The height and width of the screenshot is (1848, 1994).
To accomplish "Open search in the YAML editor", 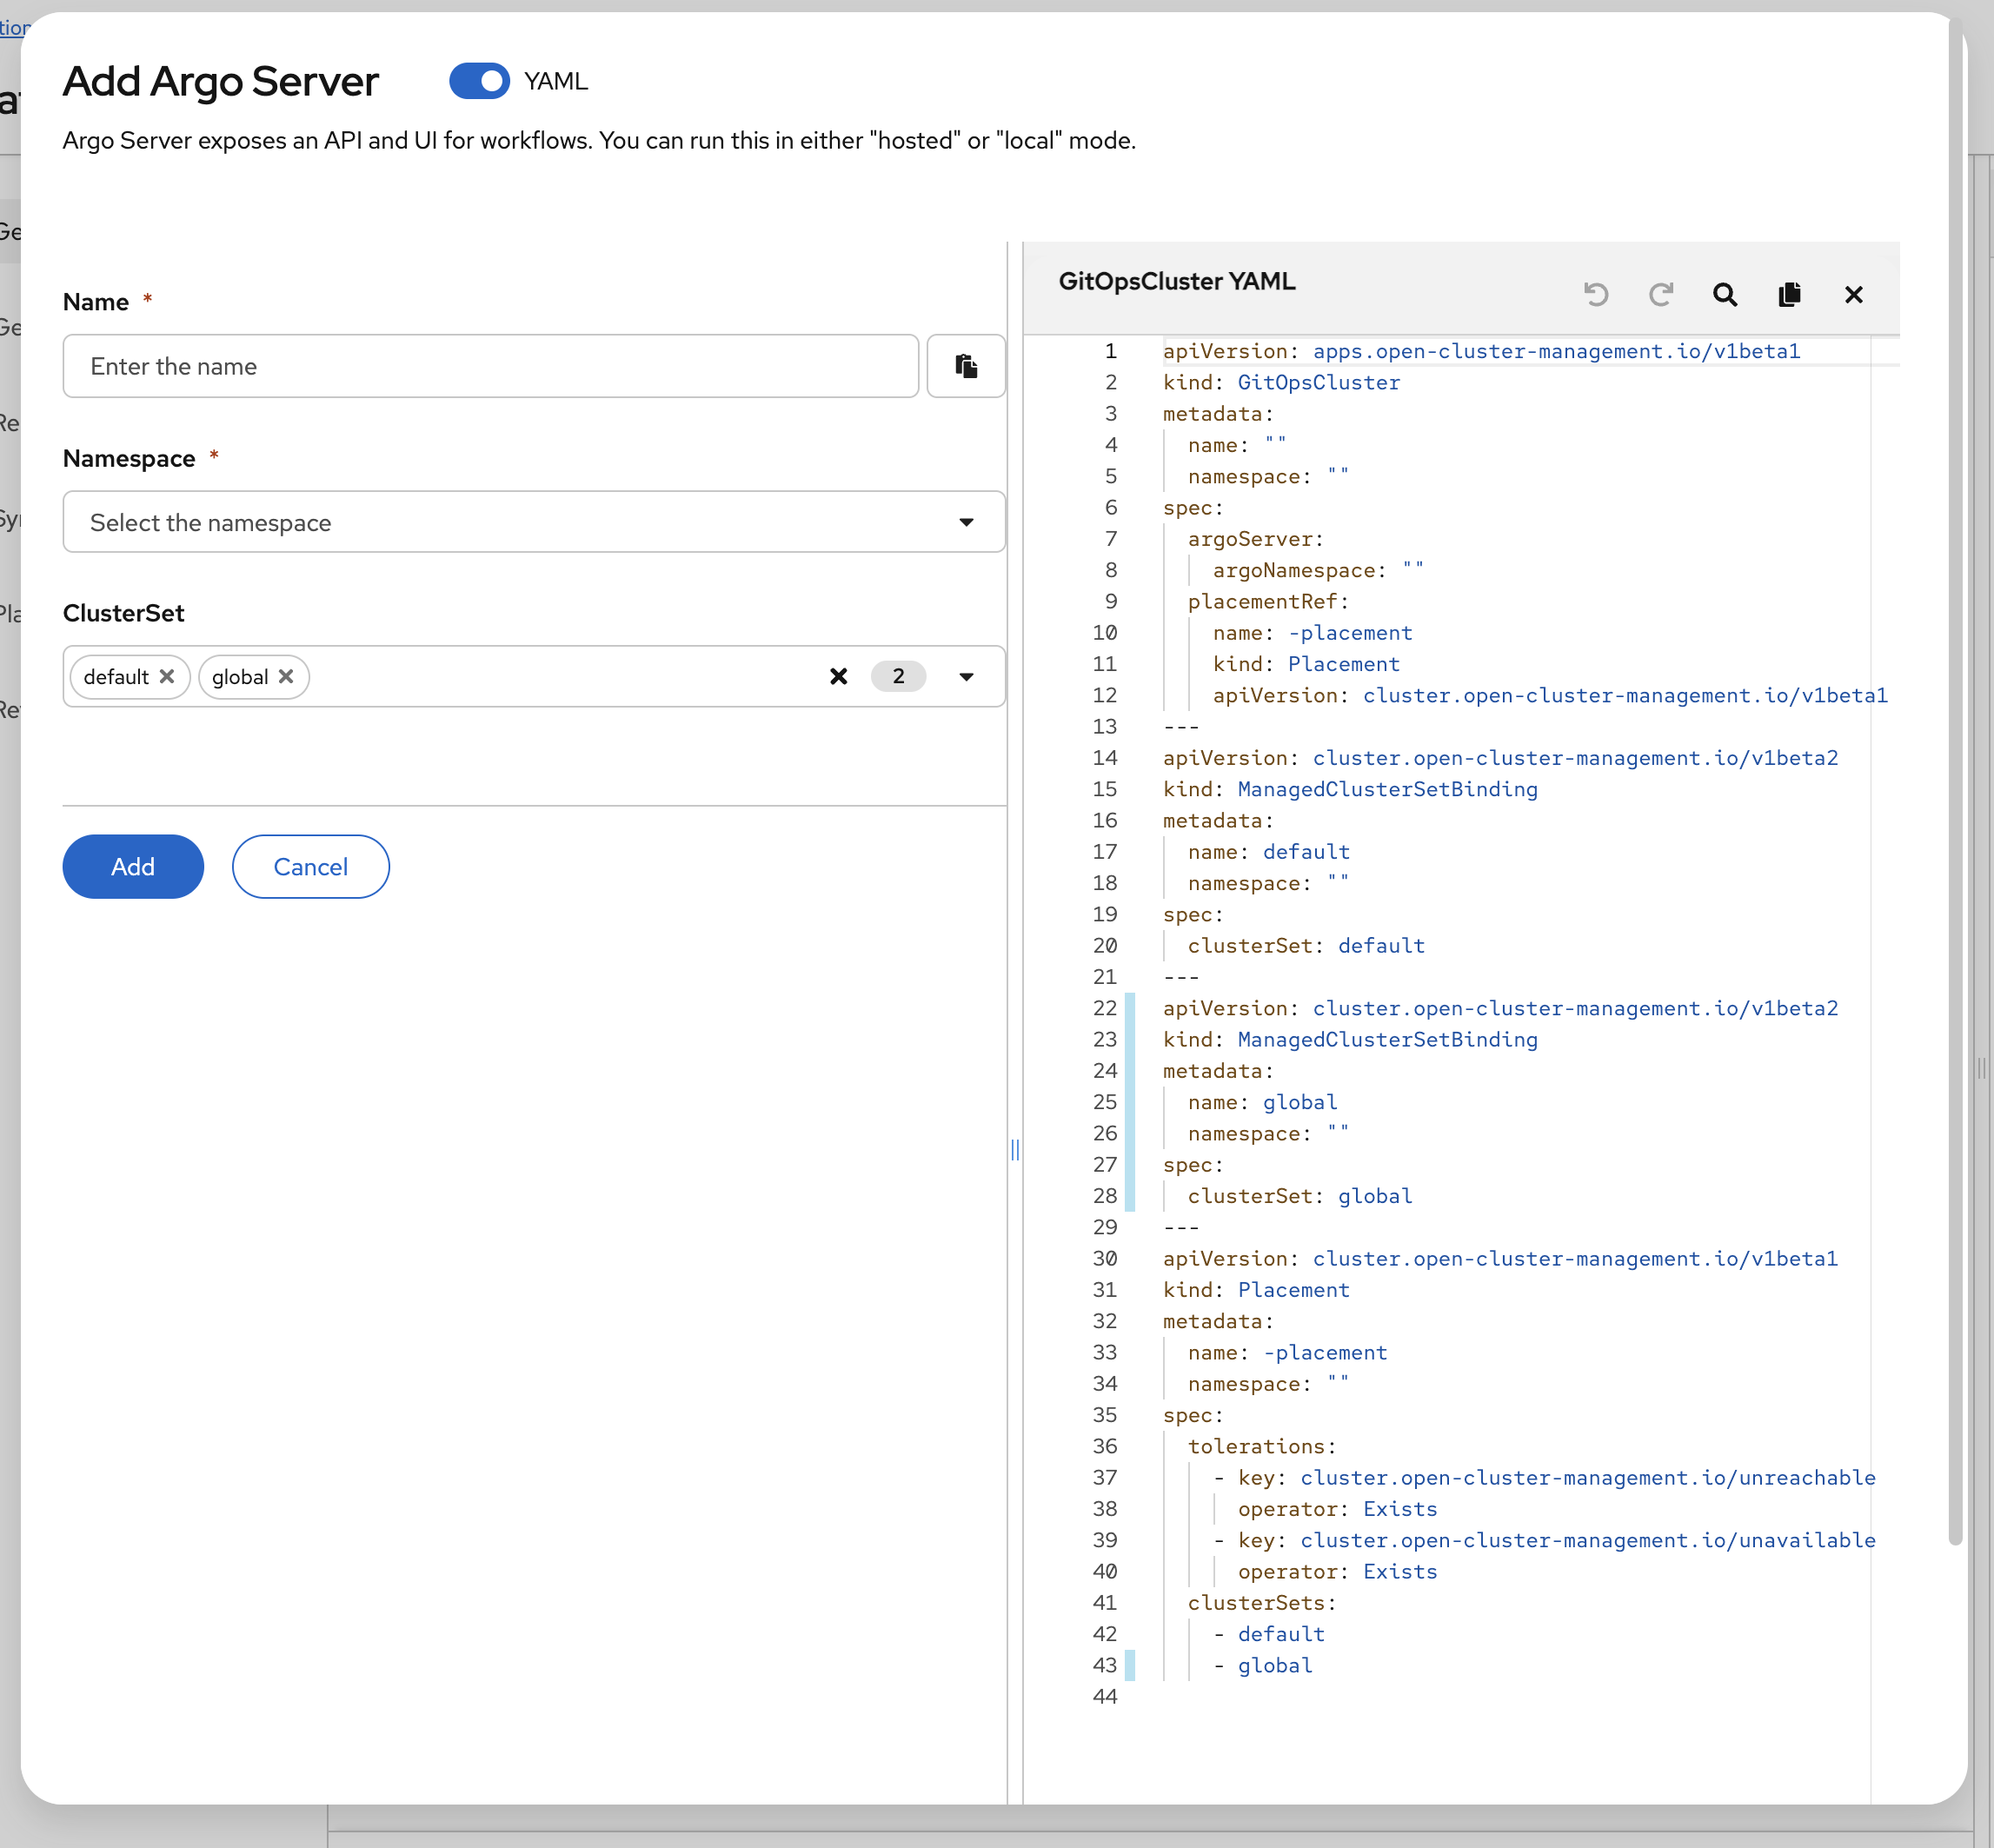I will pos(1724,294).
